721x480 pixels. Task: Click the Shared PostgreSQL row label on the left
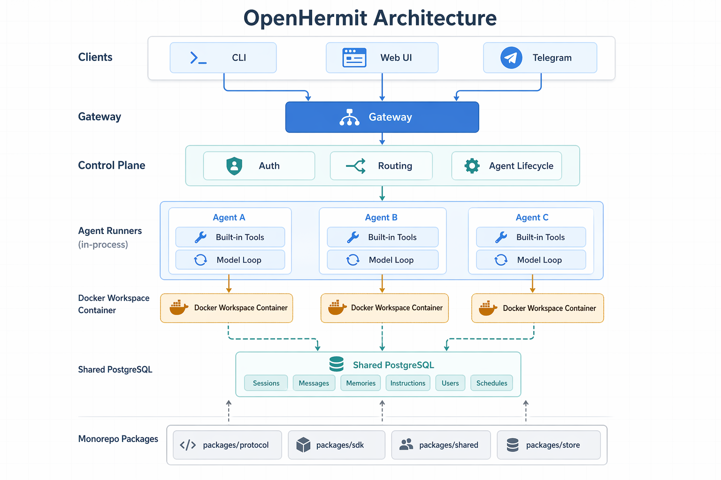(115, 369)
